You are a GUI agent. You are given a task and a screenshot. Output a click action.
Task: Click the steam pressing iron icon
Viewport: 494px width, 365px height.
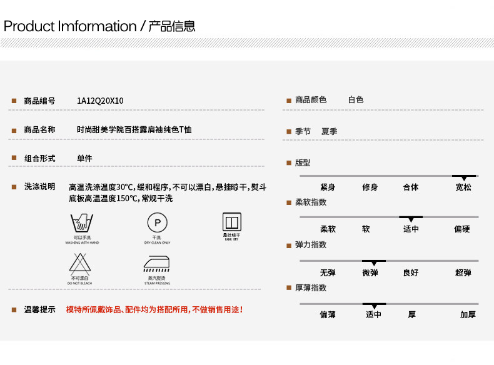[156, 264]
